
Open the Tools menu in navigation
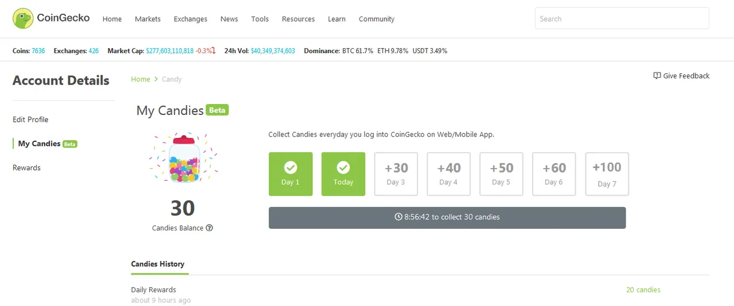[x=260, y=19]
